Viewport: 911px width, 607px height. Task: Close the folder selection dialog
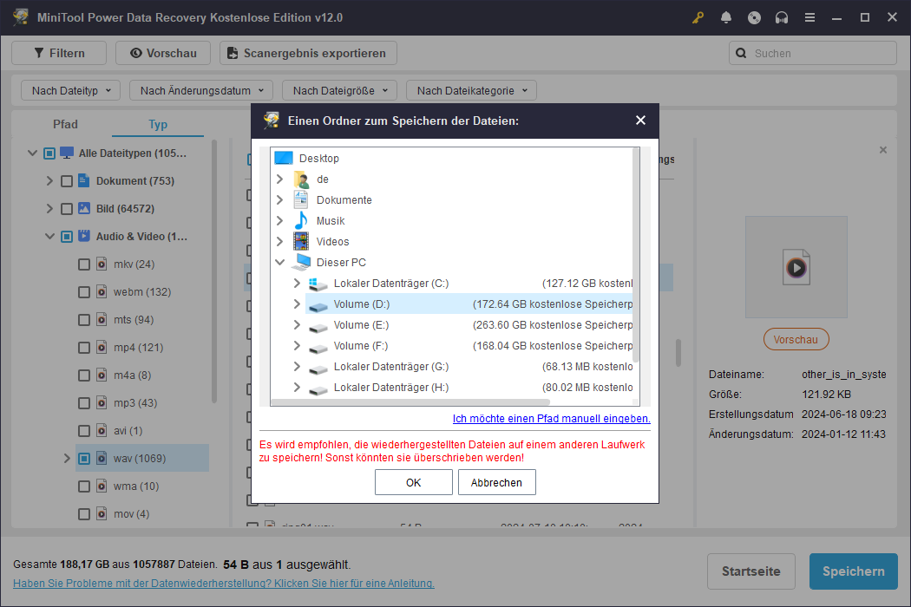640,121
